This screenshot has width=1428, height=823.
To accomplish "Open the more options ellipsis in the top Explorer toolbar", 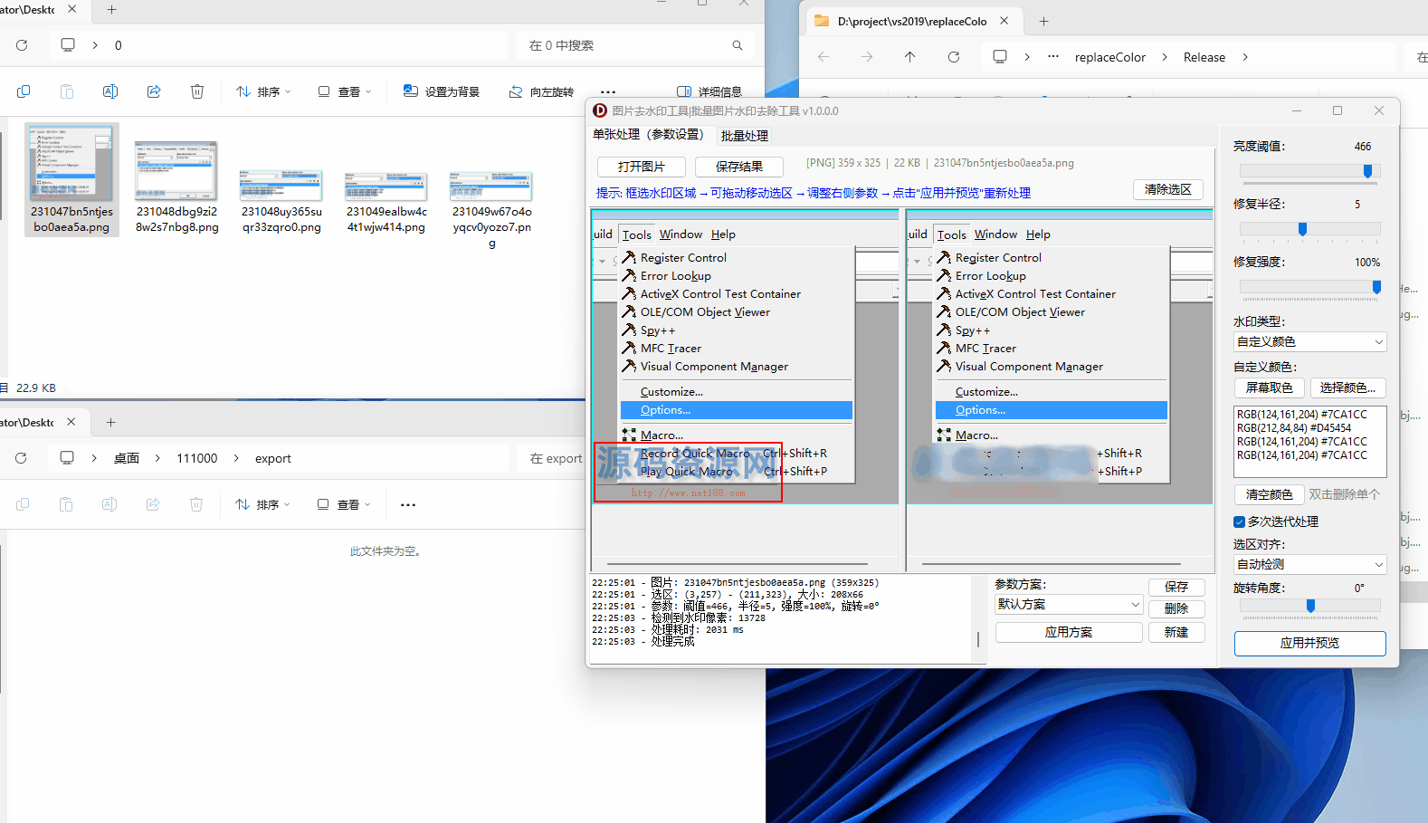I will 608,91.
